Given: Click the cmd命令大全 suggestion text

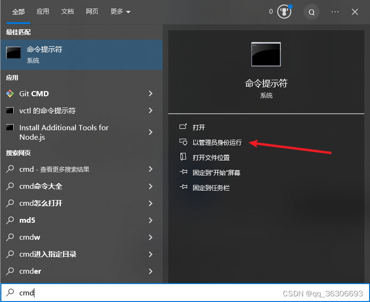Looking at the screenshot, I should [41, 186].
